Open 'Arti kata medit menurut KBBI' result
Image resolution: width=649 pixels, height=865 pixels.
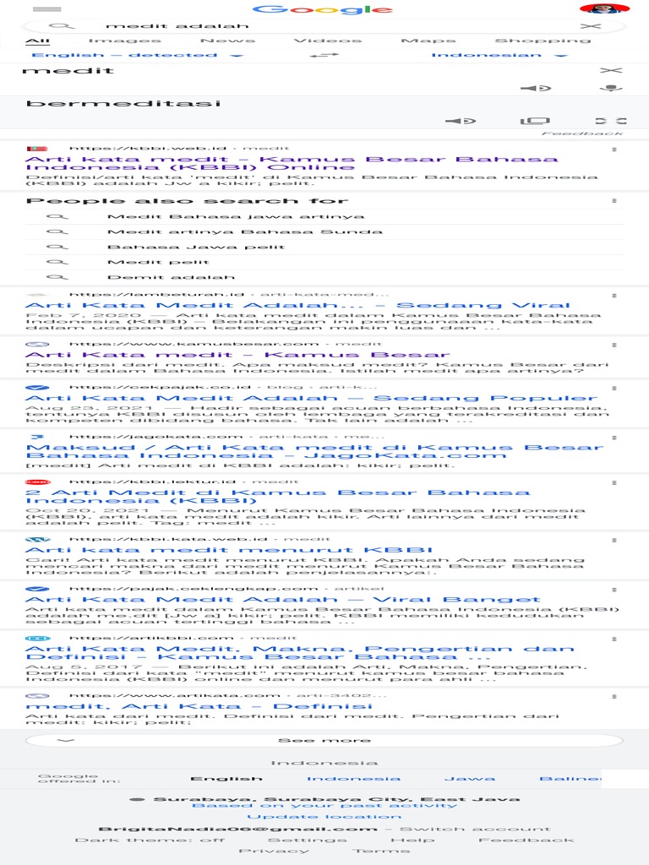tap(229, 550)
